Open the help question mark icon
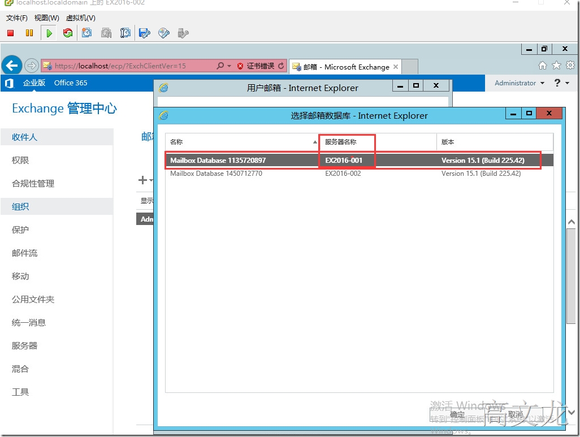 coord(557,83)
